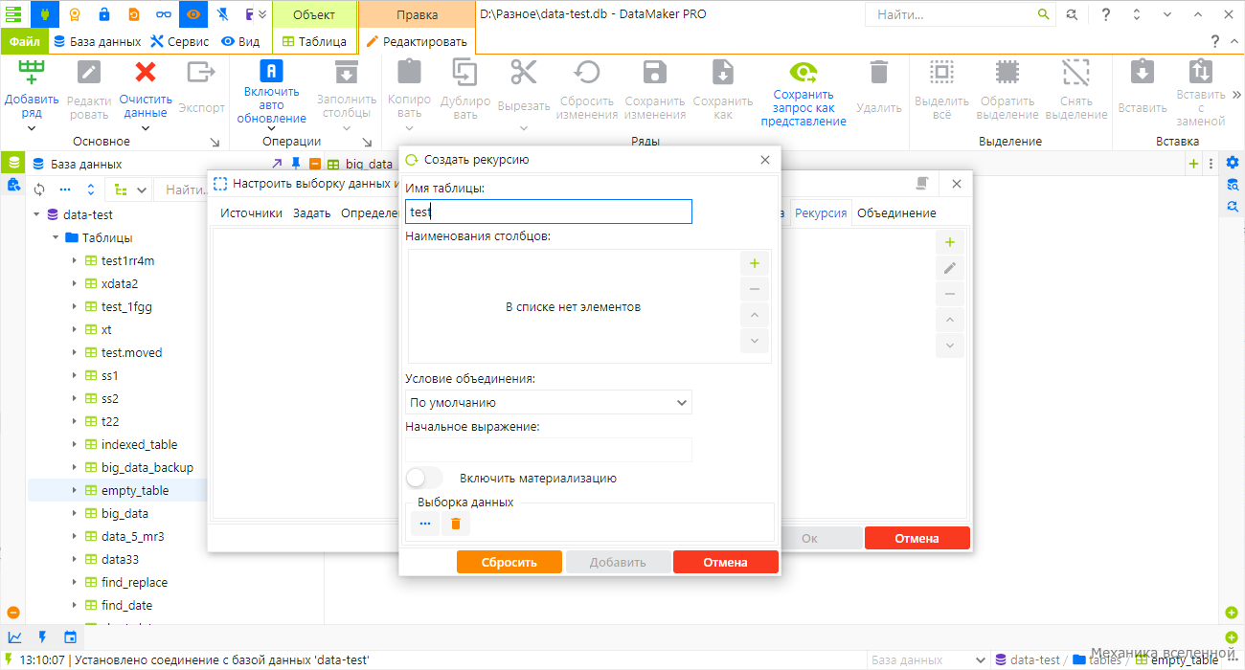Viewport: 1245px width, 670px height.
Task: Click the Выделить всё ribbon icon
Action: tap(941, 72)
